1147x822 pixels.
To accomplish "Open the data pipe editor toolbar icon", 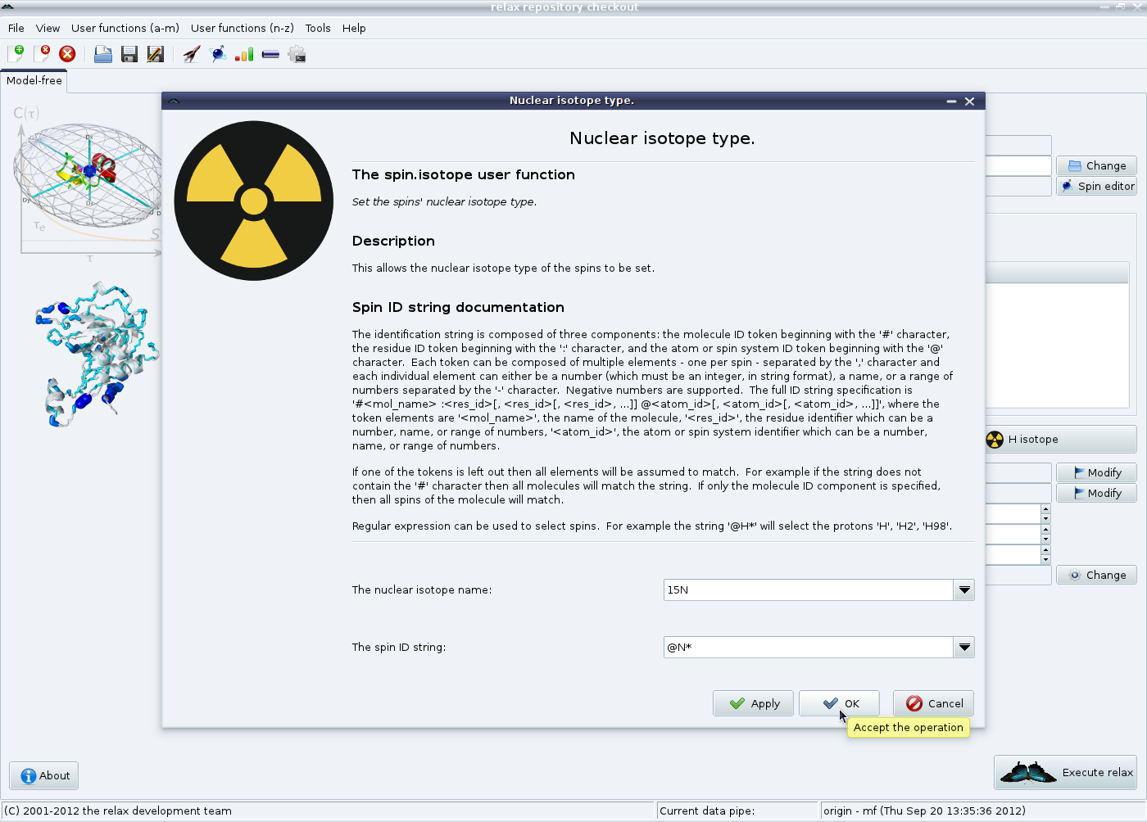I will coord(270,54).
